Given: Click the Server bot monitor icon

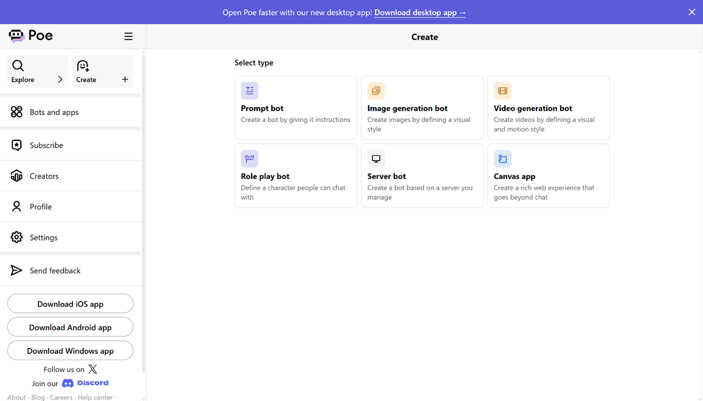Looking at the screenshot, I should pyautogui.click(x=376, y=159).
